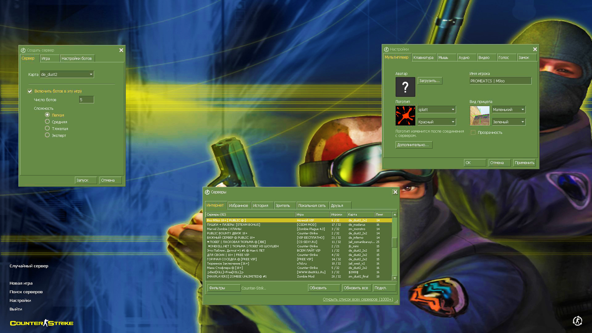592x333 pixels.
Task: Open the Настройки ботов tab
Action: coord(77,58)
